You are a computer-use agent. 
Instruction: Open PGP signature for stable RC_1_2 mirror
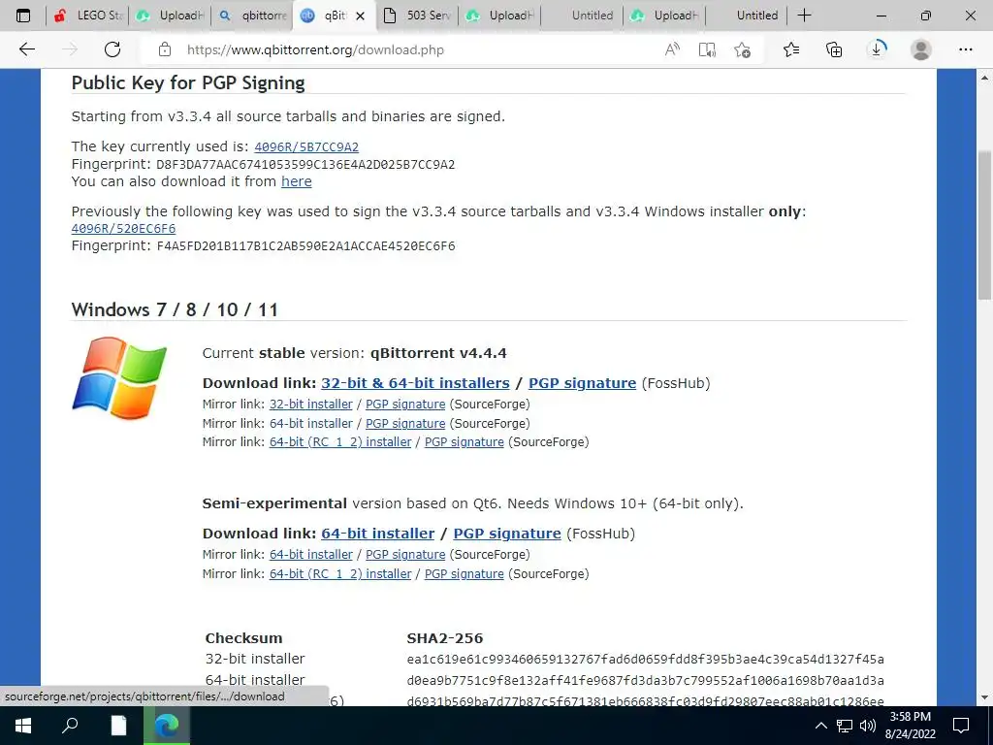[464, 442]
